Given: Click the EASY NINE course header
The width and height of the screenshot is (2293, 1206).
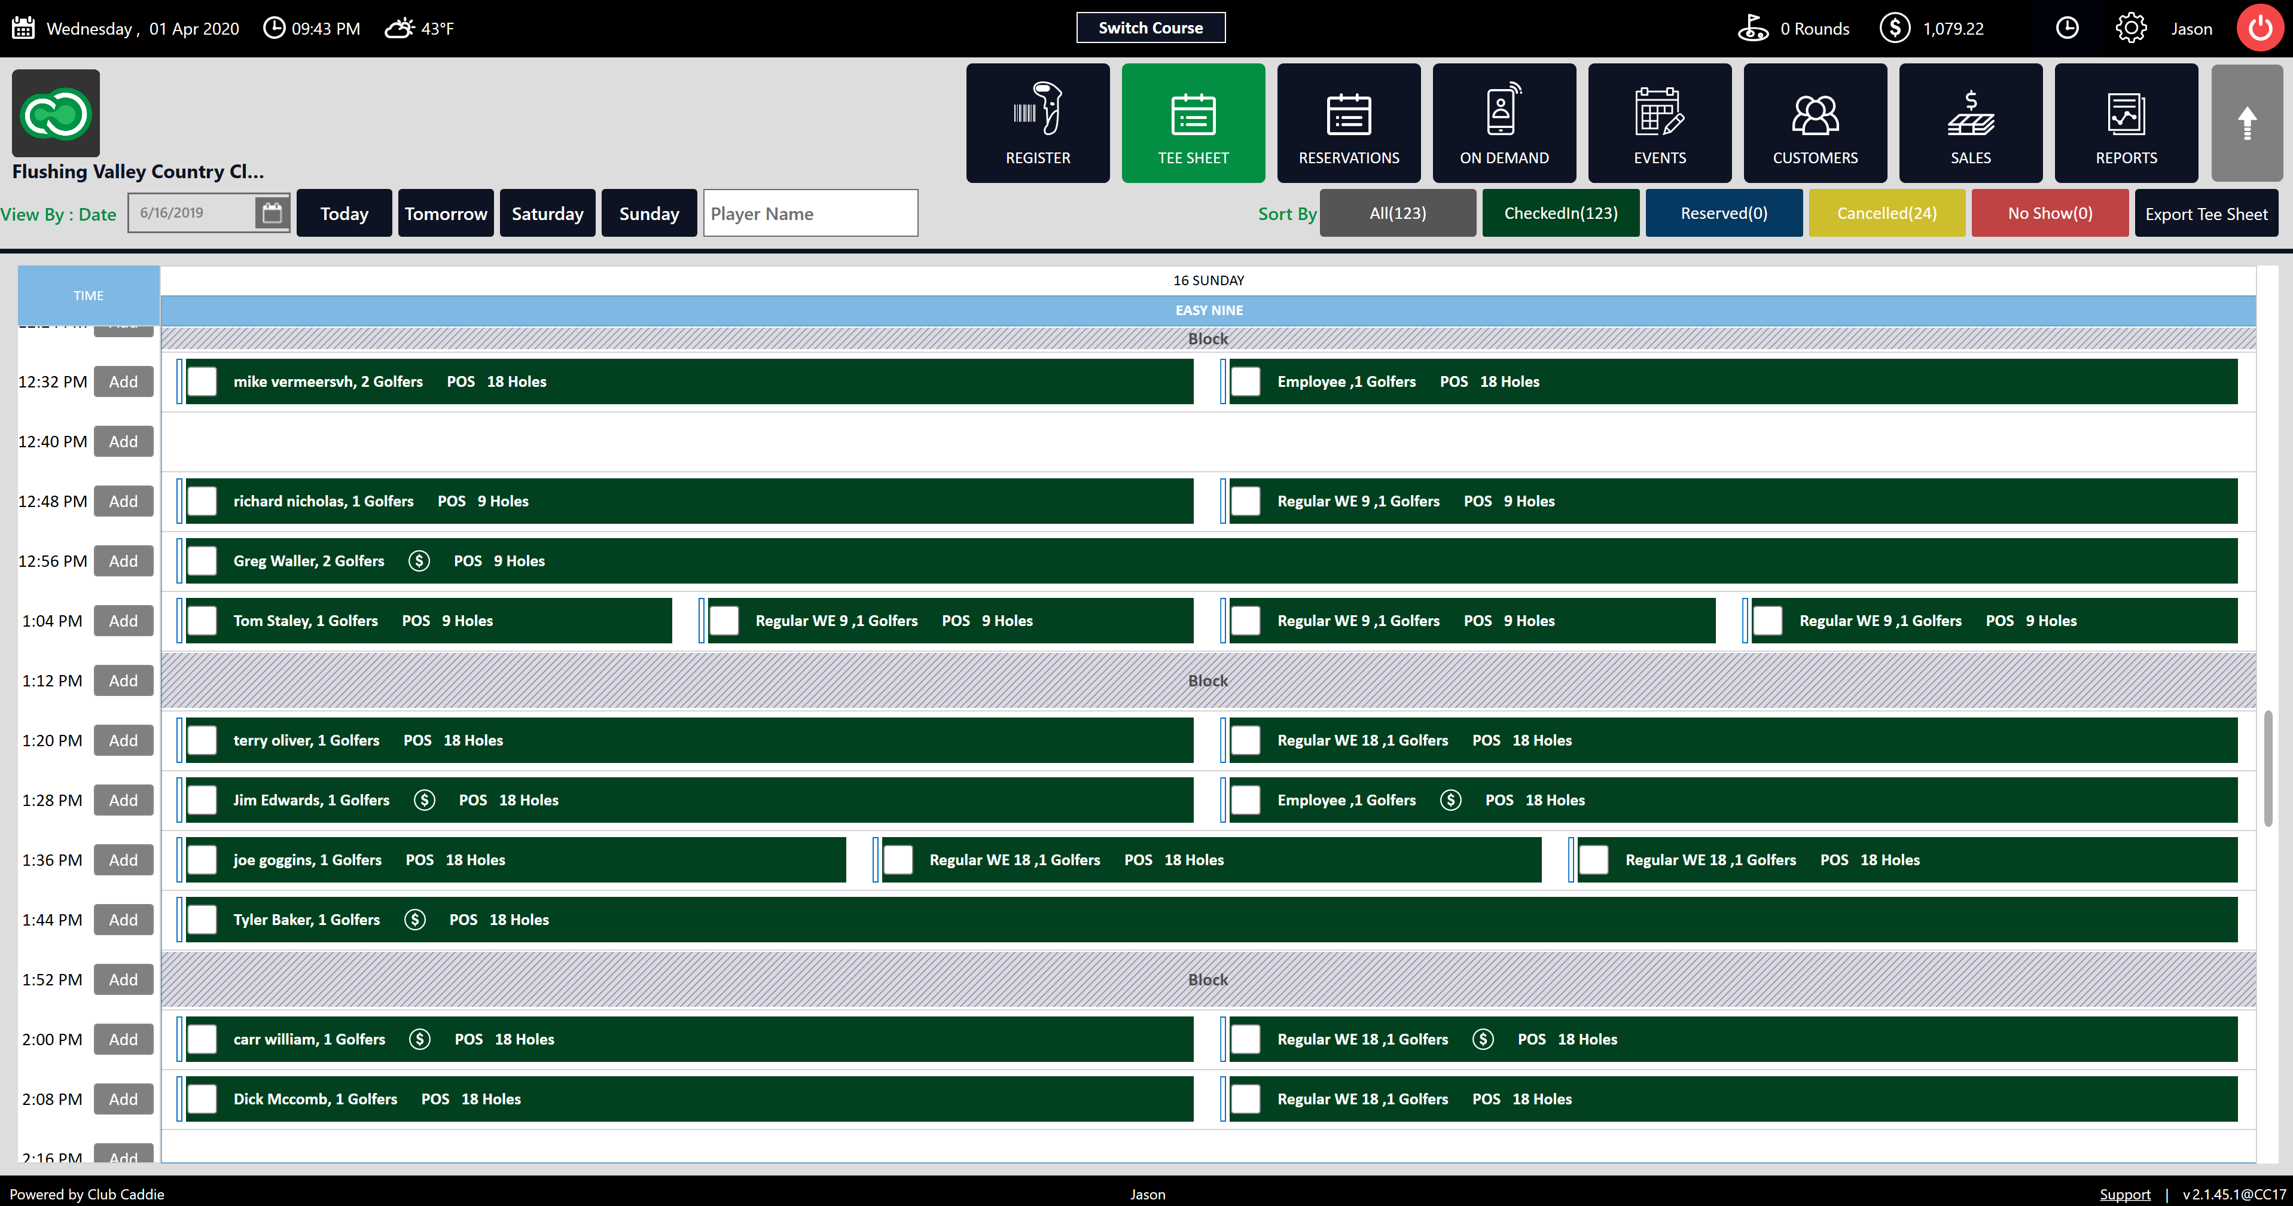Looking at the screenshot, I should (x=1208, y=310).
